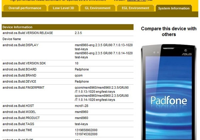Click the Device Name row label
This screenshot has width=200, height=140.
tap(12, 39)
